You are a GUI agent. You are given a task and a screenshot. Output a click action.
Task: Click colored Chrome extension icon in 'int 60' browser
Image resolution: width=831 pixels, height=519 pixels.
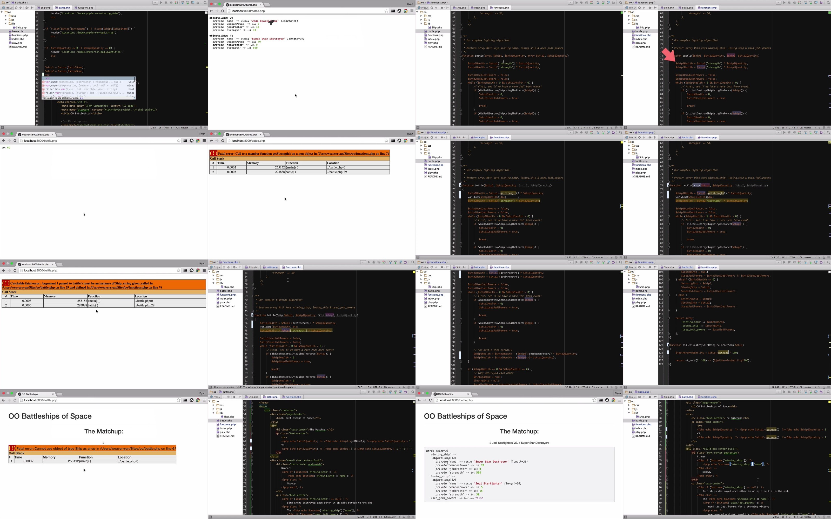(198, 141)
